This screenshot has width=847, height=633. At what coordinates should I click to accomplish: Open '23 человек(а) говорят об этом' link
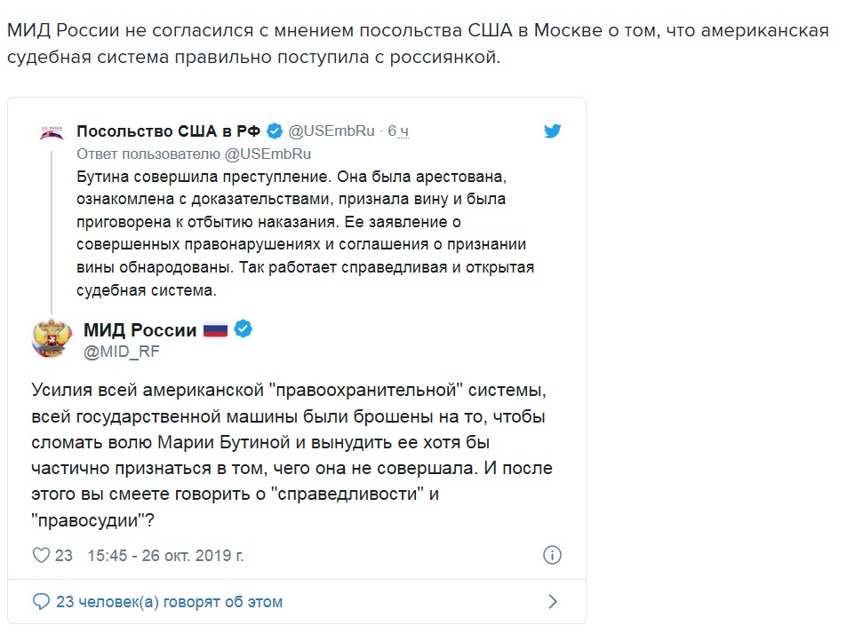(169, 602)
